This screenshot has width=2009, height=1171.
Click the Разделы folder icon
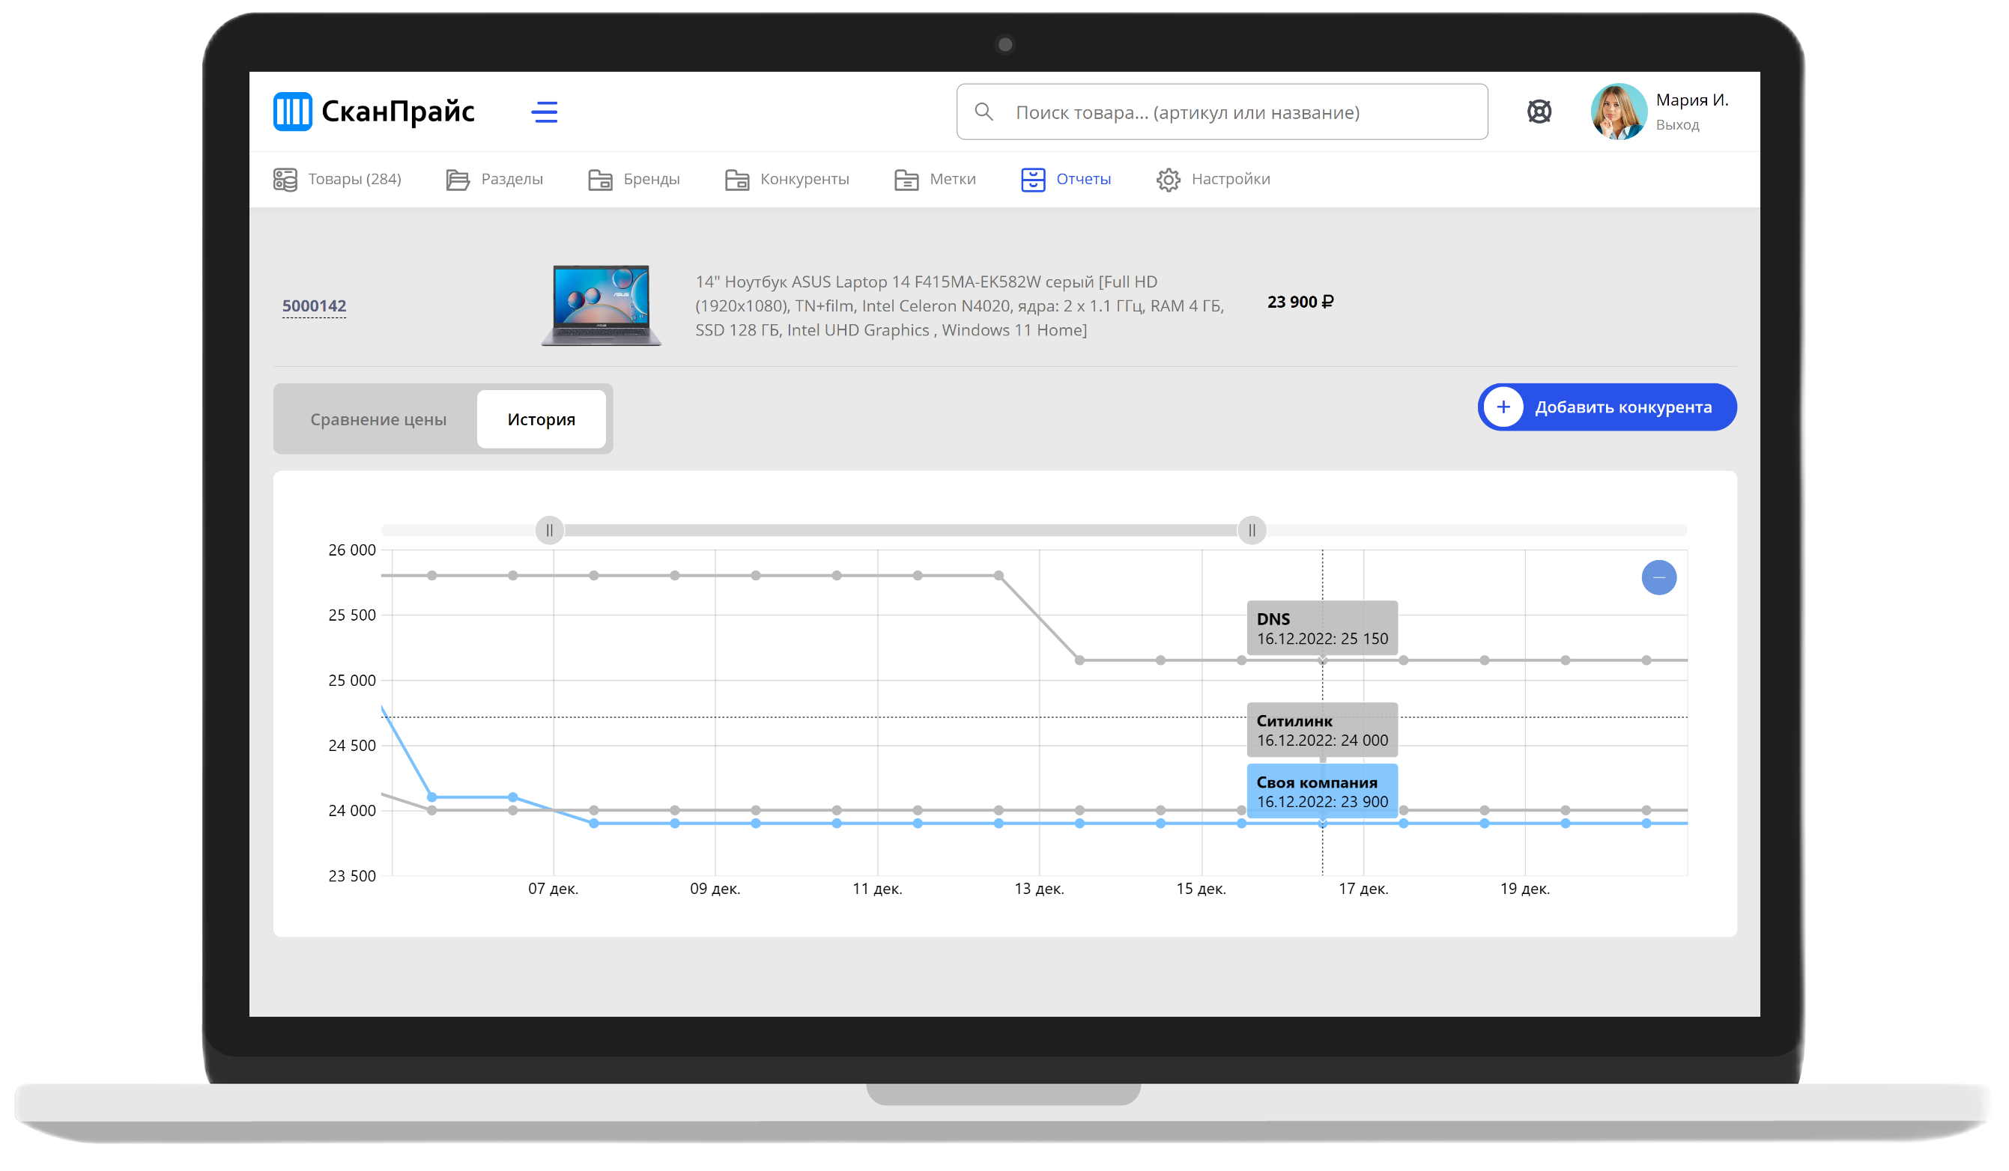[458, 180]
